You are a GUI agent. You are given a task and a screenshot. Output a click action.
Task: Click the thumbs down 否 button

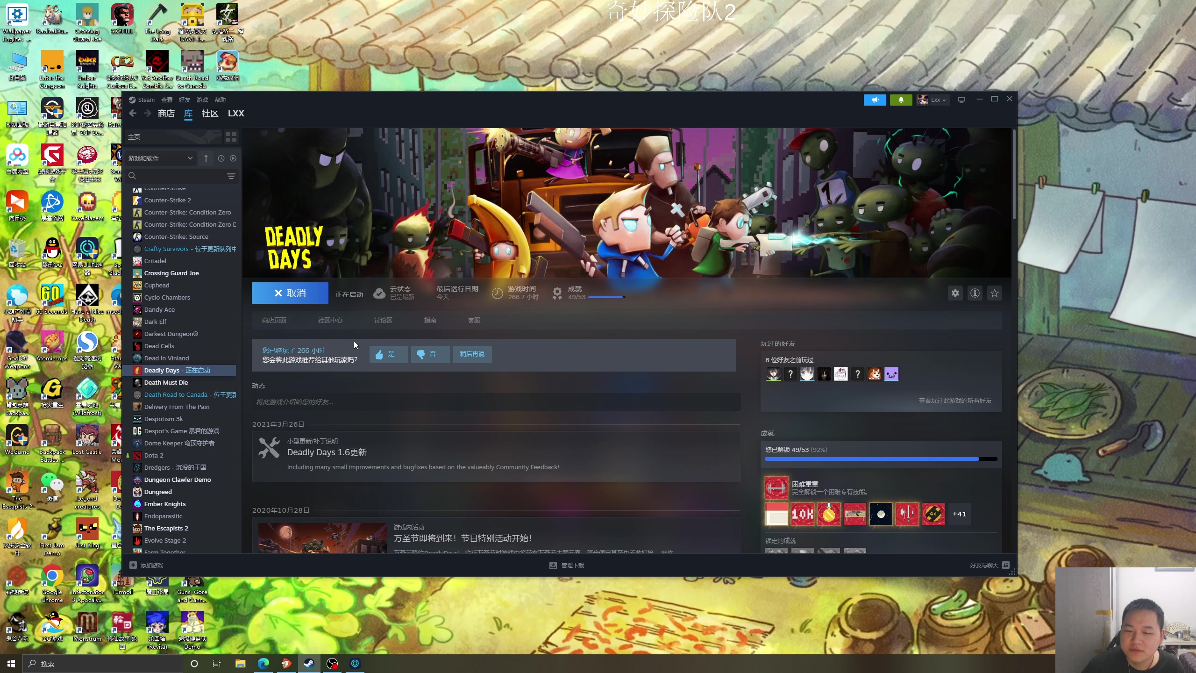430,354
